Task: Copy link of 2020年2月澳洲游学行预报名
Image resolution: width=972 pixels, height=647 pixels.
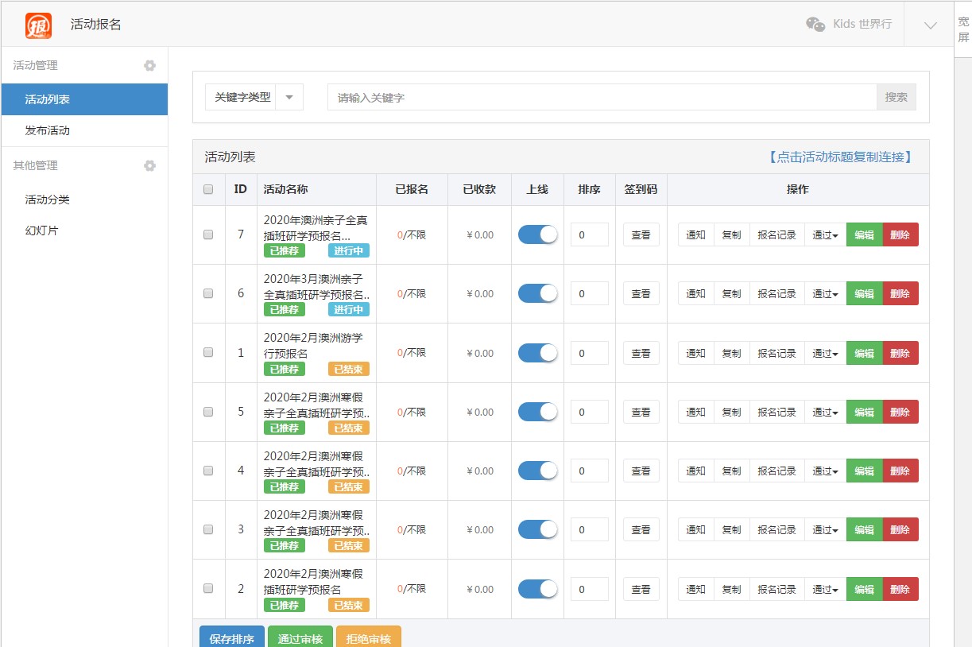Action: tap(313, 345)
